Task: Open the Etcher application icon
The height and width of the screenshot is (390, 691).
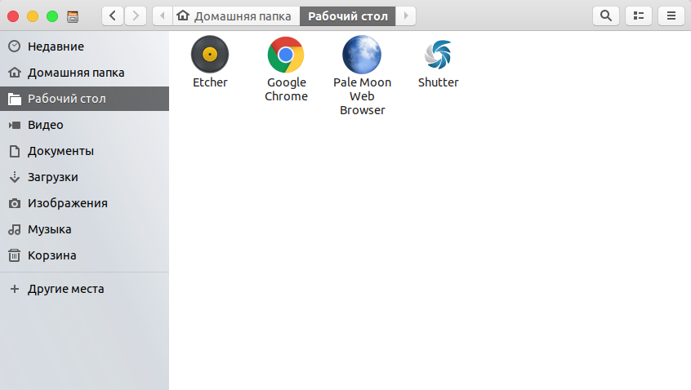Action: (x=210, y=54)
